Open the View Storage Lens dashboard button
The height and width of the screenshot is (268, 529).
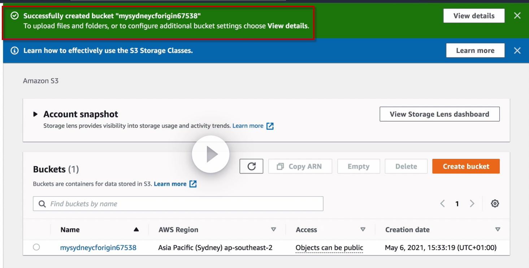click(x=439, y=114)
